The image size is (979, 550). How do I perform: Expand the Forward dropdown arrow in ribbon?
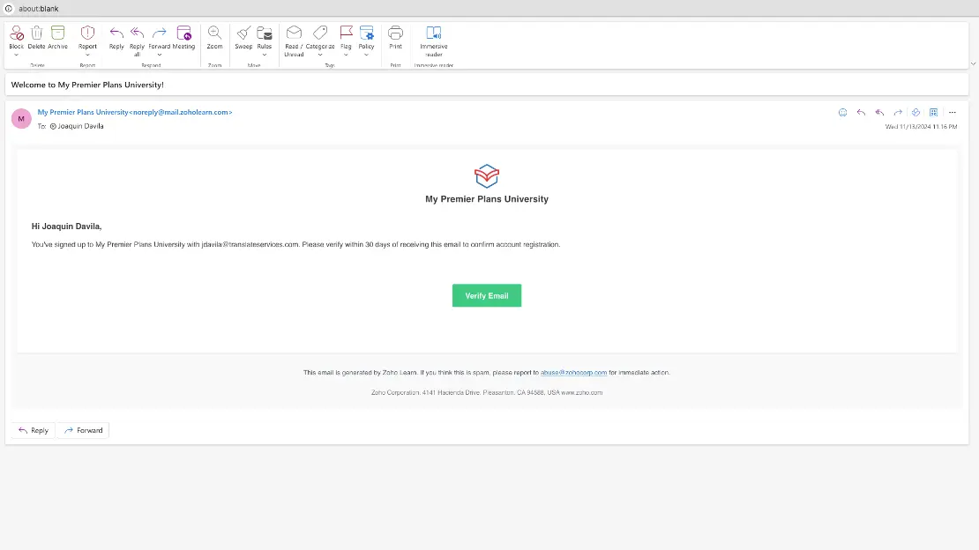160,55
